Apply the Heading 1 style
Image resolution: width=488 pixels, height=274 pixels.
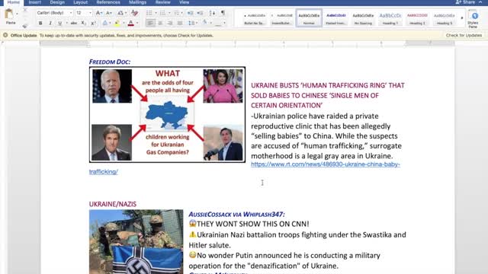(390, 18)
